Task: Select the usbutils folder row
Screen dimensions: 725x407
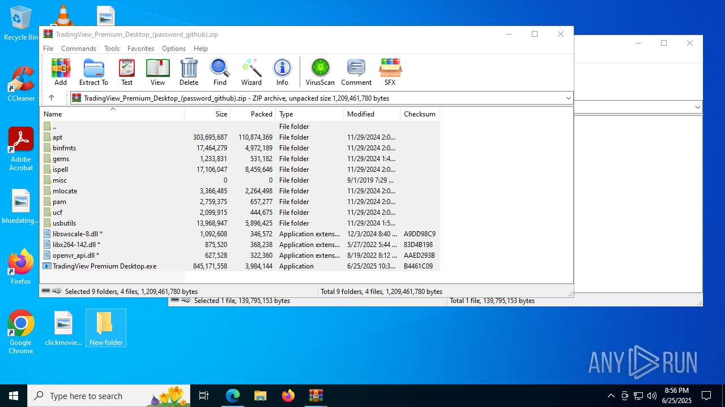Action: tap(240, 223)
